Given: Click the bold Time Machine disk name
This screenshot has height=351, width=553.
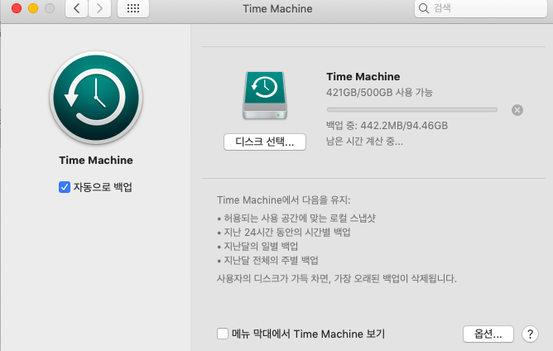Looking at the screenshot, I should (x=363, y=76).
